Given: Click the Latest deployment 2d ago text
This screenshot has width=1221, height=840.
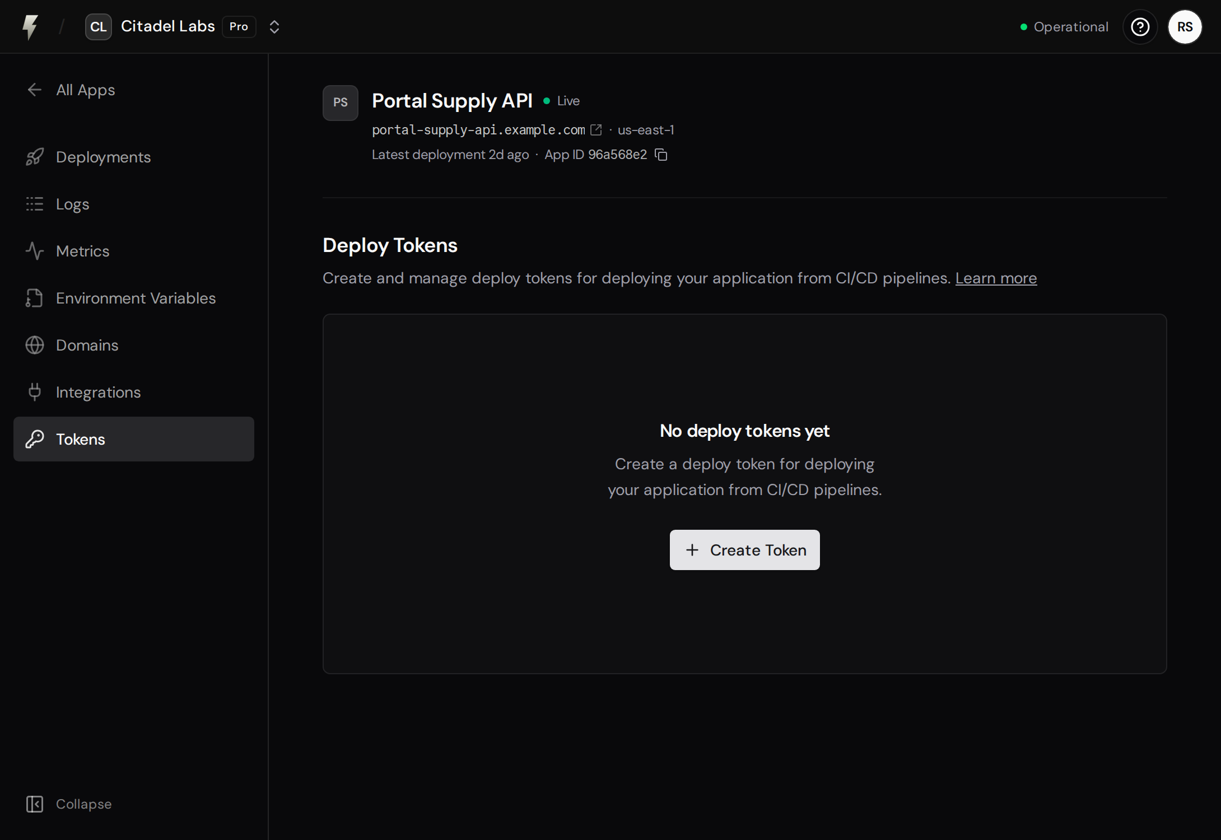Looking at the screenshot, I should click(x=450, y=155).
